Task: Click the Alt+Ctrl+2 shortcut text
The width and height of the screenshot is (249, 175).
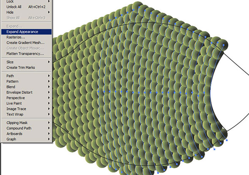Action: pos(37,7)
